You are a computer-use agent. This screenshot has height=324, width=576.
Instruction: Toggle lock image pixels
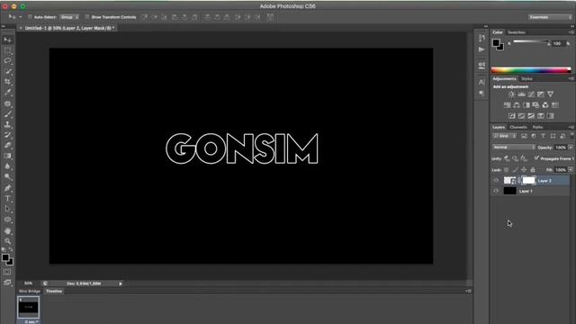click(515, 170)
